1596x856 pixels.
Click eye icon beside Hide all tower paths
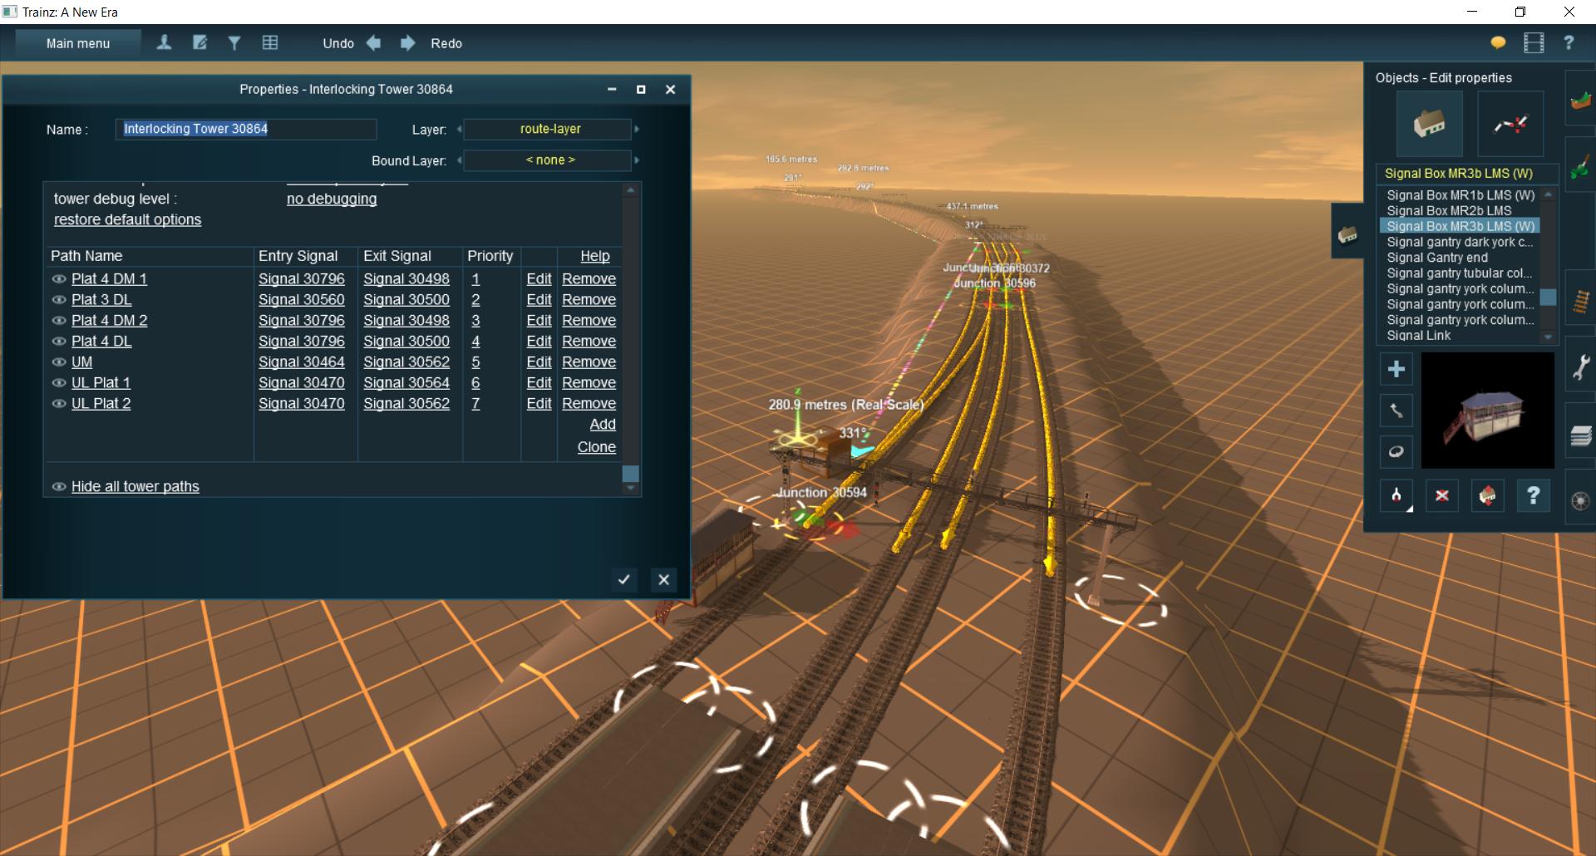pos(59,487)
